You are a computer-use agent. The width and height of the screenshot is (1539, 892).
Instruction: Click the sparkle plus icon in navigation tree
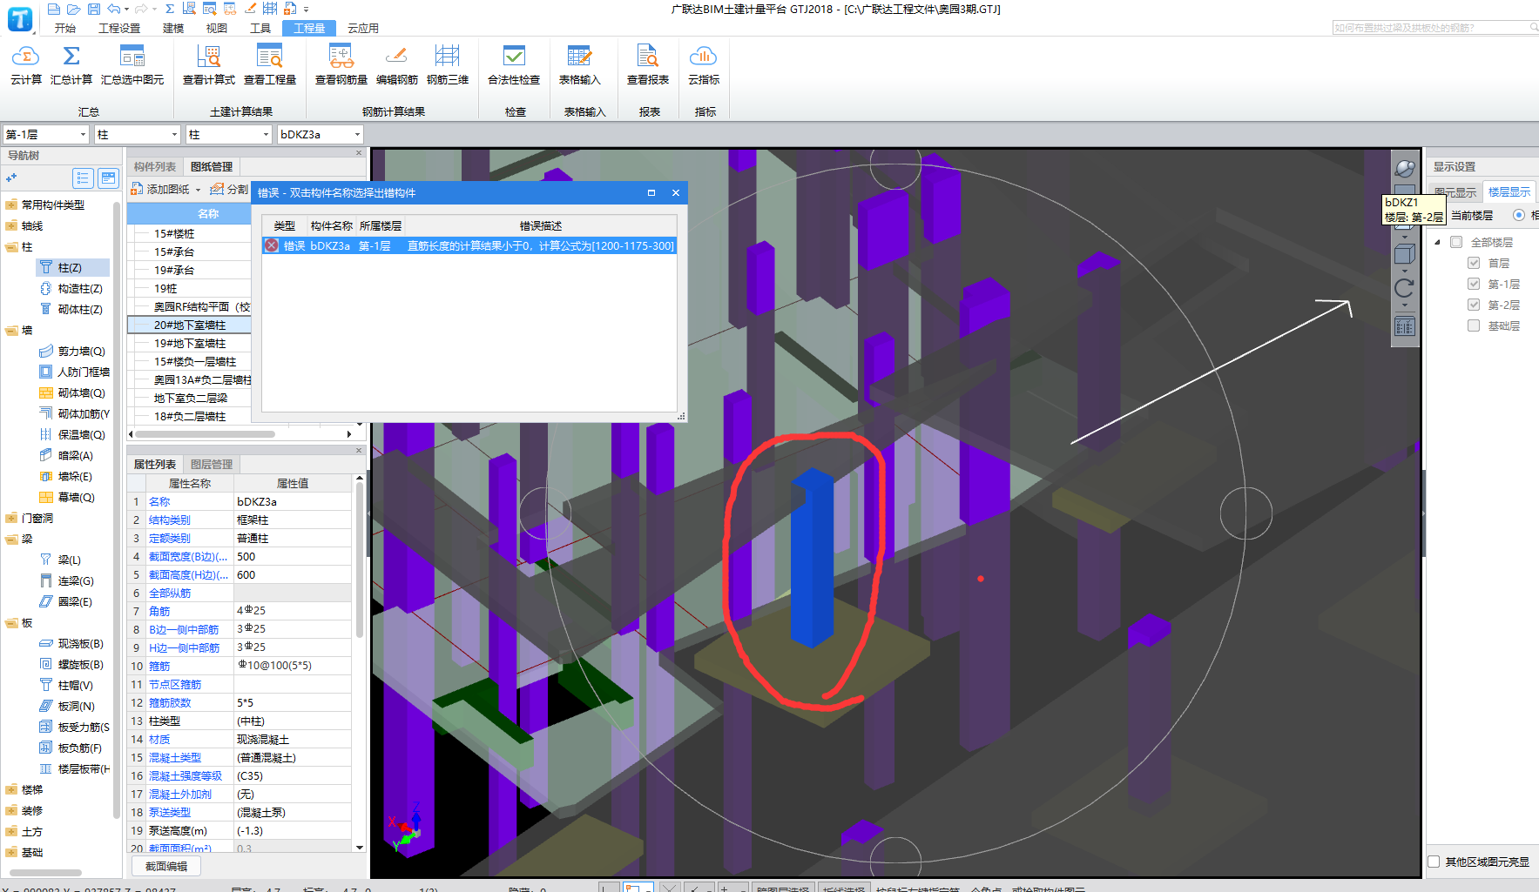click(11, 178)
